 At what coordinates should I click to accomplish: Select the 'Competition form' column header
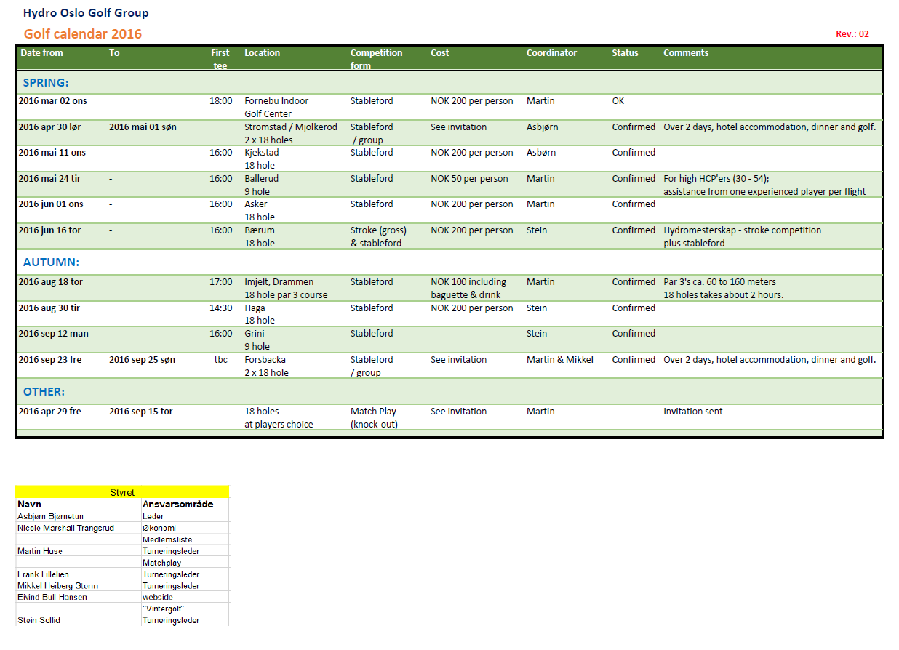coord(376,59)
